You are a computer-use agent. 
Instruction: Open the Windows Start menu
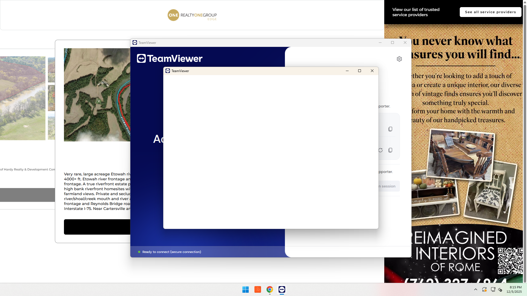(x=245, y=289)
